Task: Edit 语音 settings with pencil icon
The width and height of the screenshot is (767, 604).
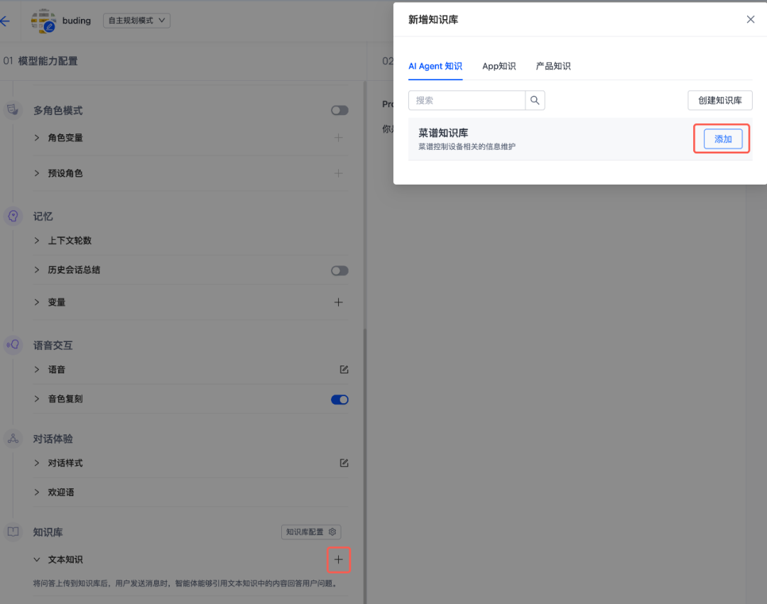Action: click(344, 370)
